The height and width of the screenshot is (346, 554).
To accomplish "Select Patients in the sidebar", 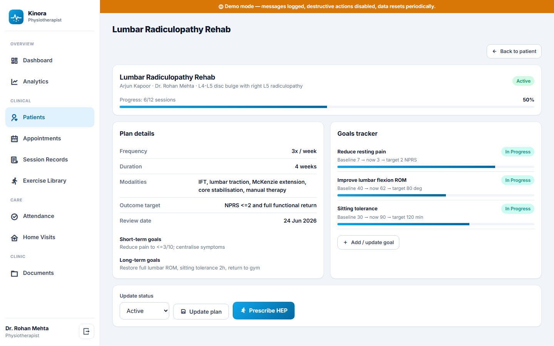I will (50, 117).
